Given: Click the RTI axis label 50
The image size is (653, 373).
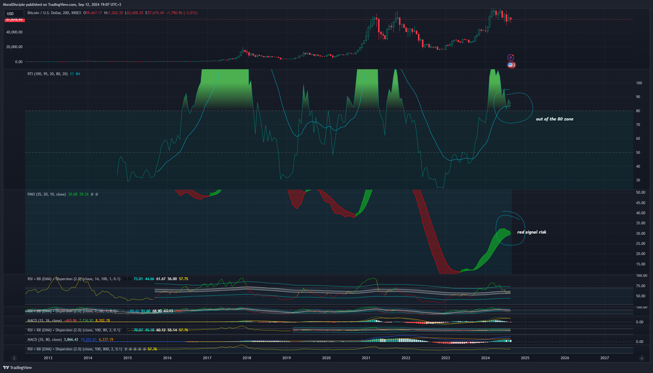Looking at the screenshot, I should click(x=638, y=153).
